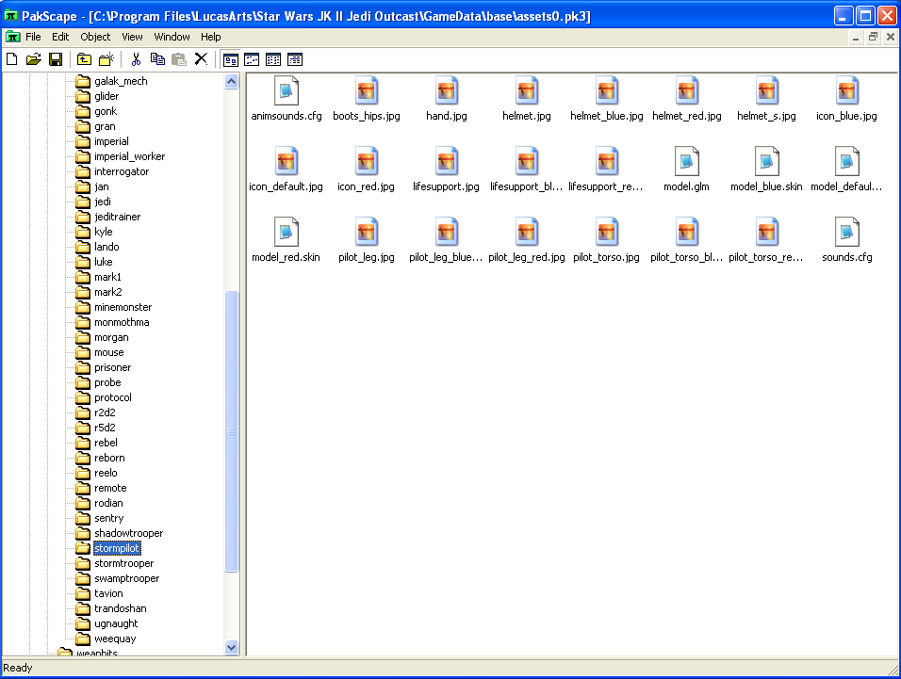Select the boots_hips.jpg file
The image size is (901, 679).
pyautogui.click(x=367, y=99)
